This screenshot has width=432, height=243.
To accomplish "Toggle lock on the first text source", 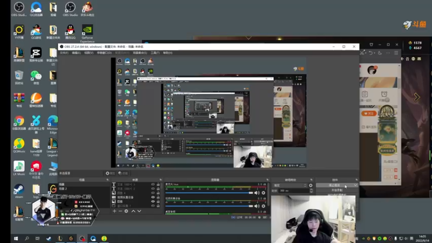I will (x=158, y=184).
